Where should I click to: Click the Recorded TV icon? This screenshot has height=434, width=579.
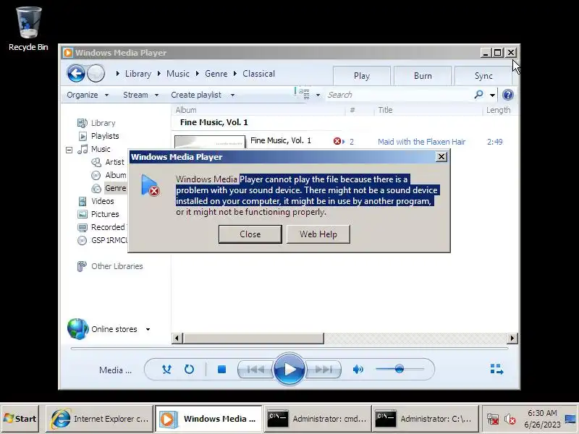point(83,227)
